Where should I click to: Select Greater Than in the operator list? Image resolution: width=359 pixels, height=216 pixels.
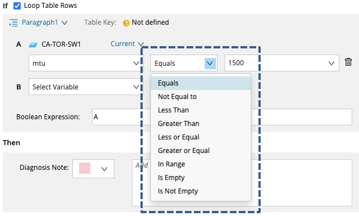[x=201, y=124]
